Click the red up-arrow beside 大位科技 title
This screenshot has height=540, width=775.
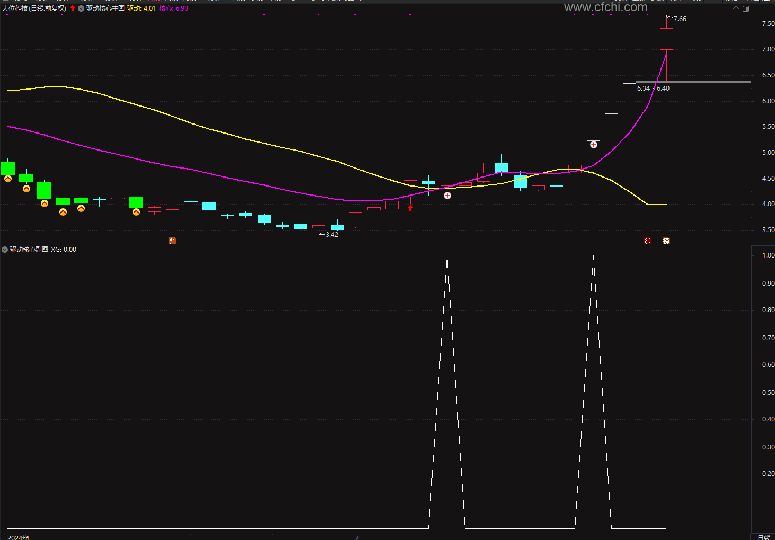point(73,8)
